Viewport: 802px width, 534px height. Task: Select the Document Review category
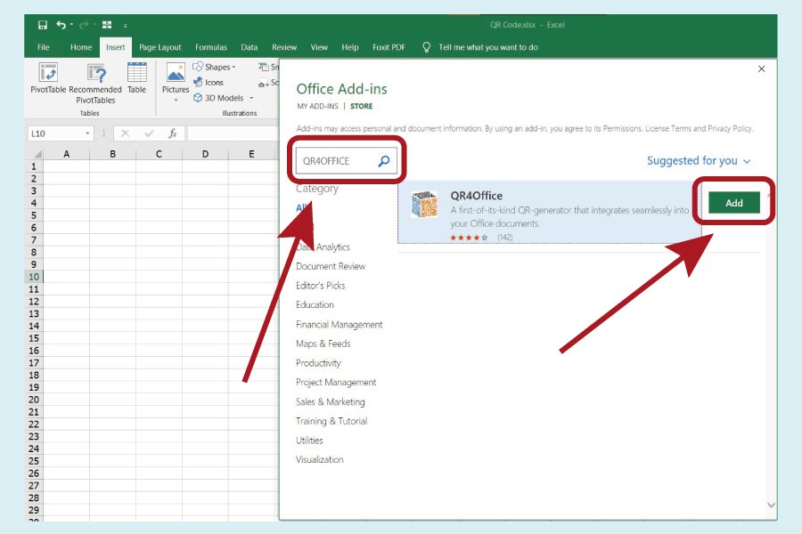(x=331, y=266)
